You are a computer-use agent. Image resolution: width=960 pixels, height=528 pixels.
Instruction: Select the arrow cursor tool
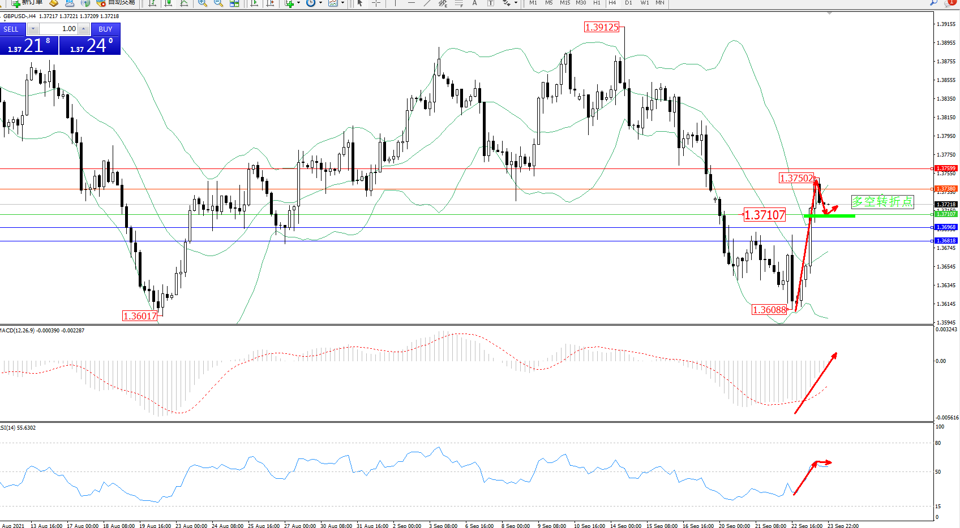pos(360,3)
